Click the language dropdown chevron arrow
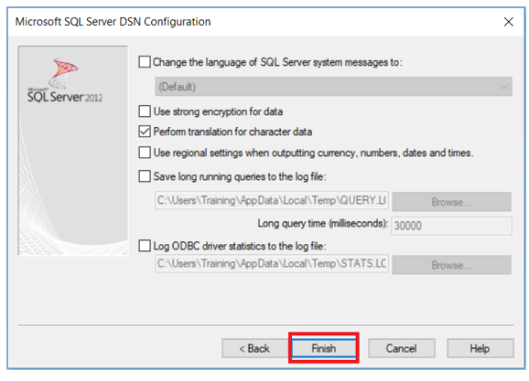 pos(503,87)
